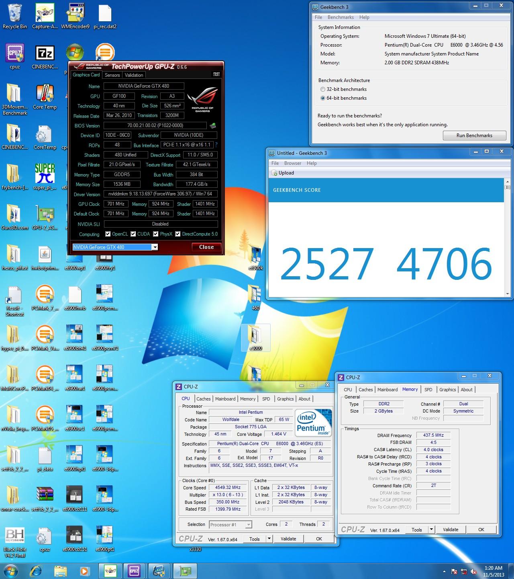Select the WMEncoder9 desktop icon
Image resolution: width=514 pixels, height=579 pixels.
75,16
